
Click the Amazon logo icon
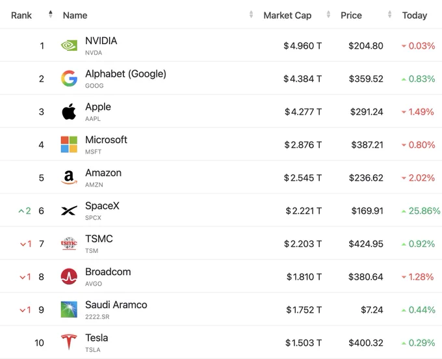[x=69, y=178]
